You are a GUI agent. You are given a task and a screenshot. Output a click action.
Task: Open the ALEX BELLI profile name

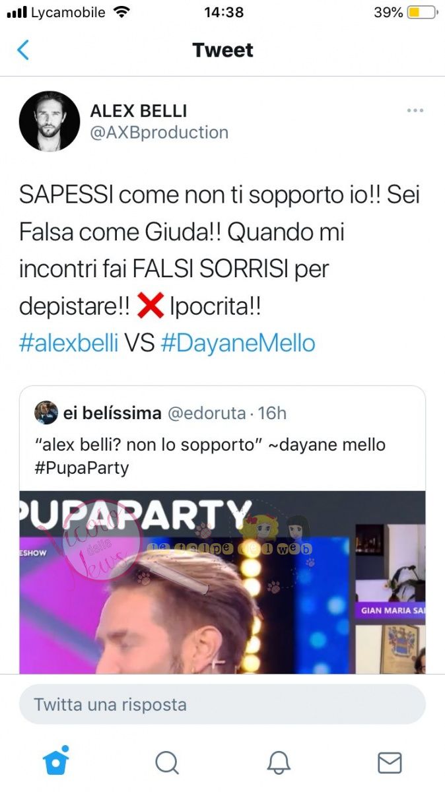click(138, 111)
